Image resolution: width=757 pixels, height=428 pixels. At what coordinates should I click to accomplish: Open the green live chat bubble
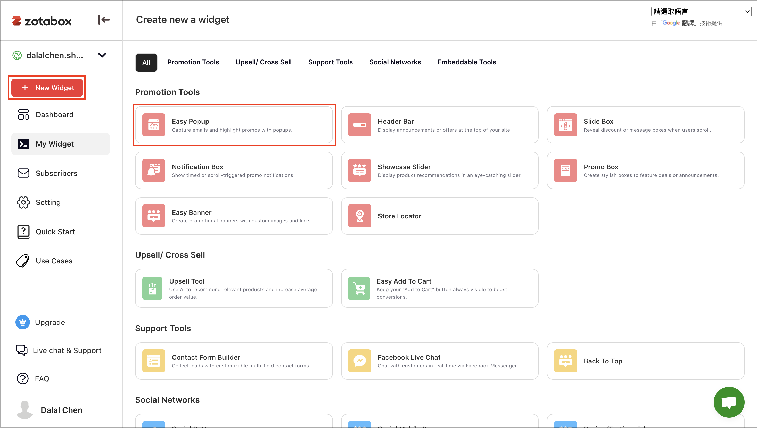729,402
